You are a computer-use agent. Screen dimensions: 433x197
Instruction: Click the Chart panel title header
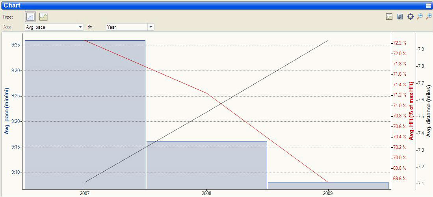coord(12,6)
